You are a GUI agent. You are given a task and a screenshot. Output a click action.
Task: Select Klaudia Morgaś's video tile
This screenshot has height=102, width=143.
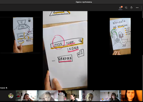coord(68,96)
